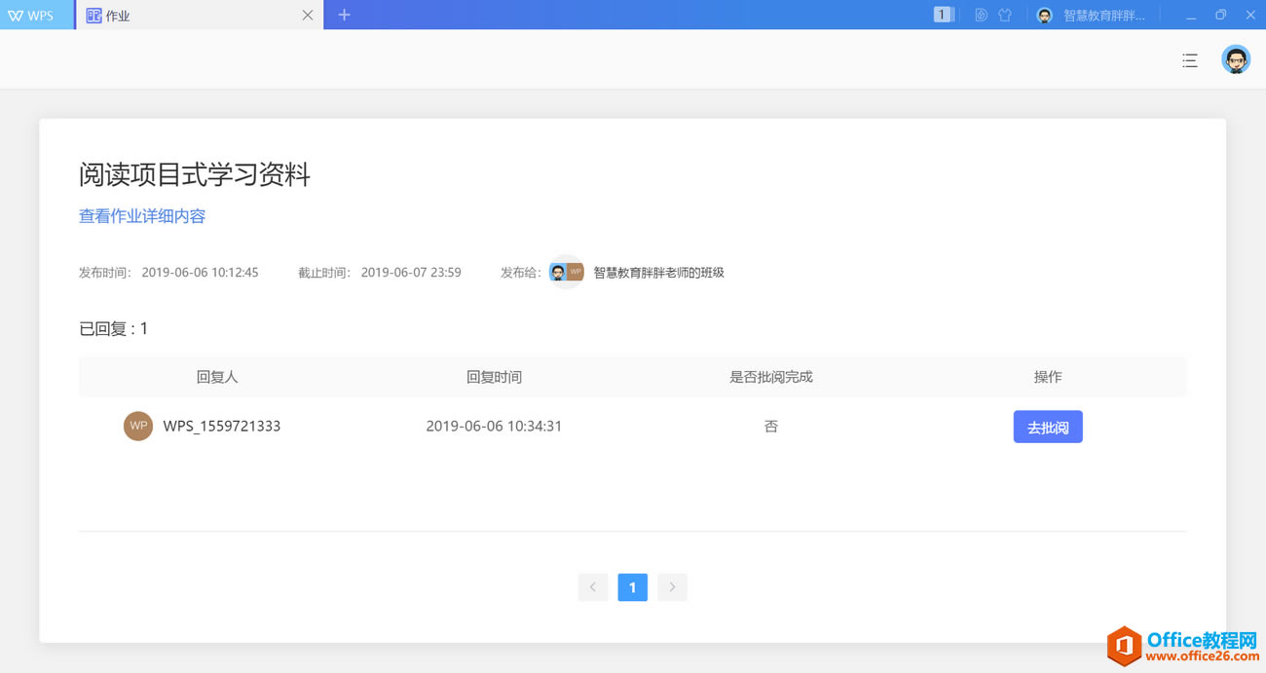This screenshot has width=1266, height=673.
Task: Click publish time 2019-06-06 10:12:45
Action: pyautogui.click(x=201, y=273)
